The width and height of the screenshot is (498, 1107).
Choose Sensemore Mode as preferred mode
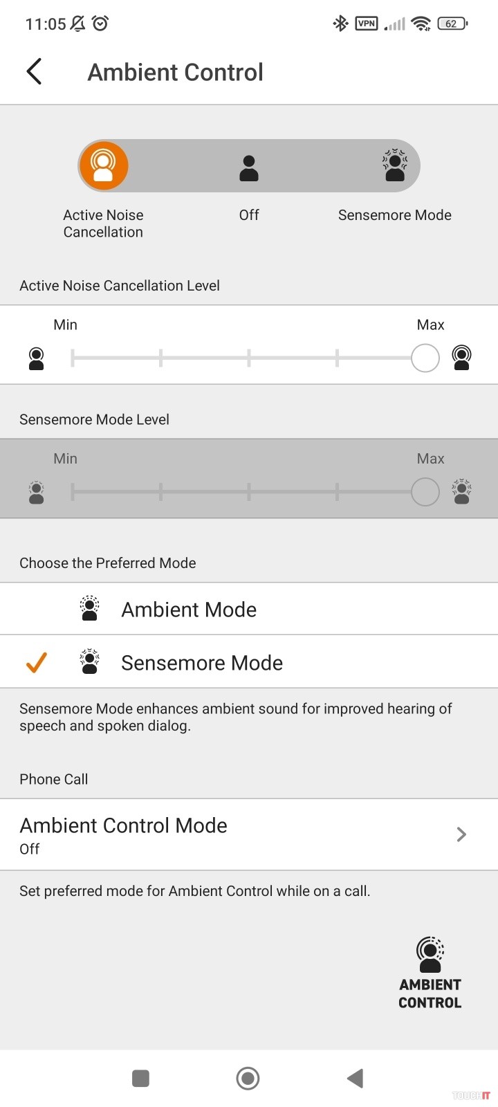pyautogui.click(x=202, y=663)
